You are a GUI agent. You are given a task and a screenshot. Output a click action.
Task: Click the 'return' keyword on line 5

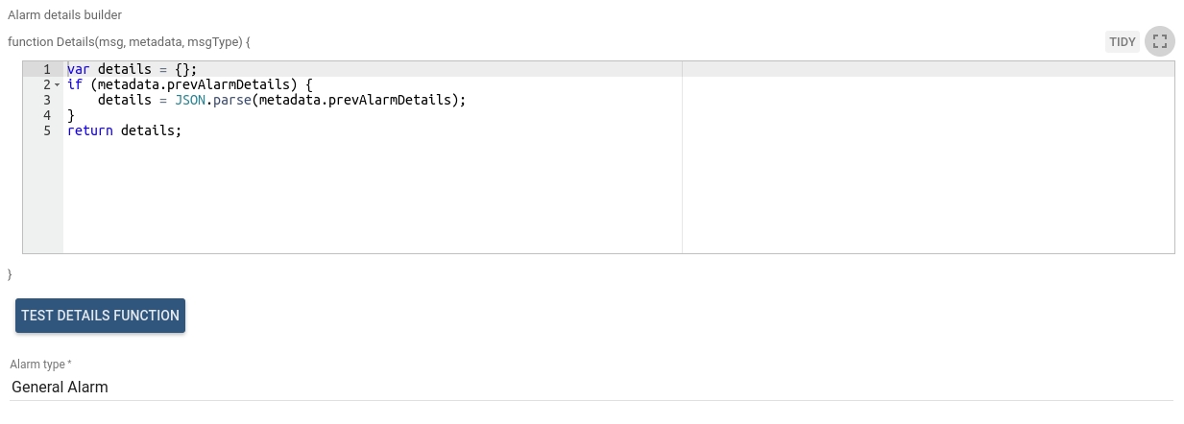tap(89, 130)
